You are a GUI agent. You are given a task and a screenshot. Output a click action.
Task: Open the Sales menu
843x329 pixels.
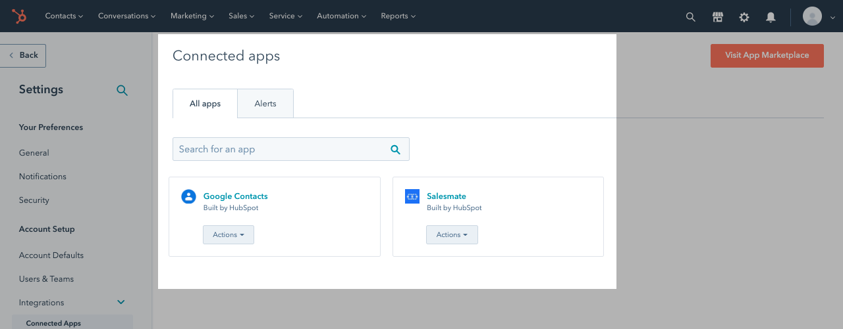tap(242, 16)
